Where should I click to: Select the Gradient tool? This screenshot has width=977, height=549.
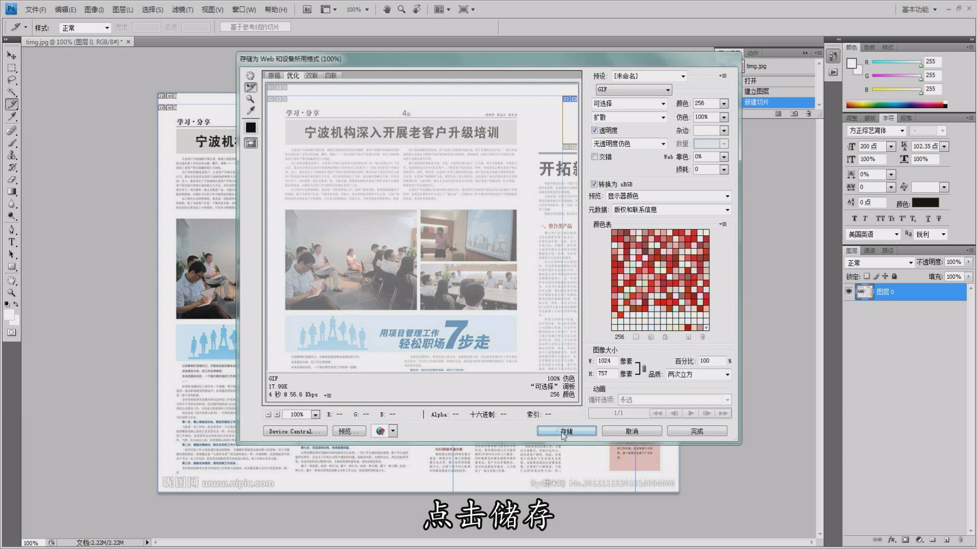coord(12,192)
